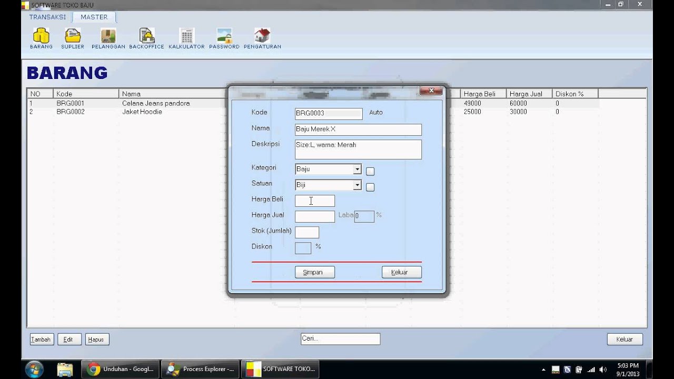The image size is (674, 379).
Task: Click Keluar in the item dialog
Action: [x=401, y=272]
